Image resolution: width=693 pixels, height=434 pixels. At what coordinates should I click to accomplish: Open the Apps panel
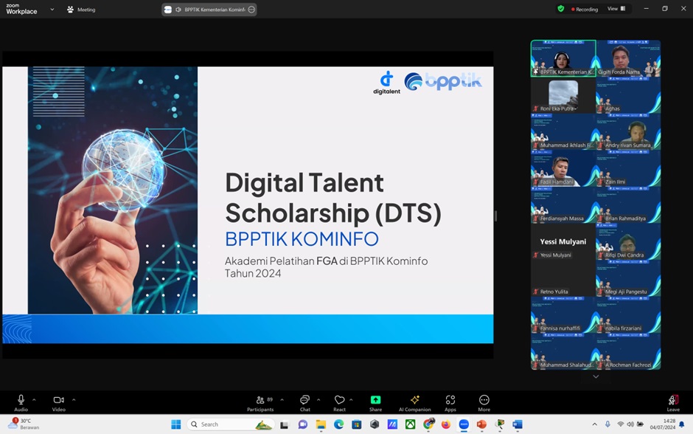pyautogui.click(x=450, y=401)
